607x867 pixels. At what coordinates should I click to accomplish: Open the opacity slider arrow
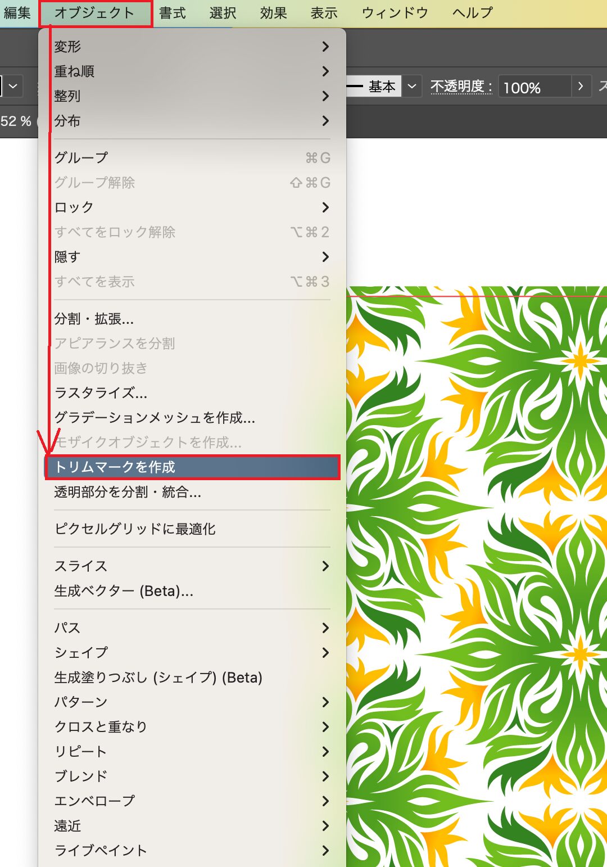[581, 87]
